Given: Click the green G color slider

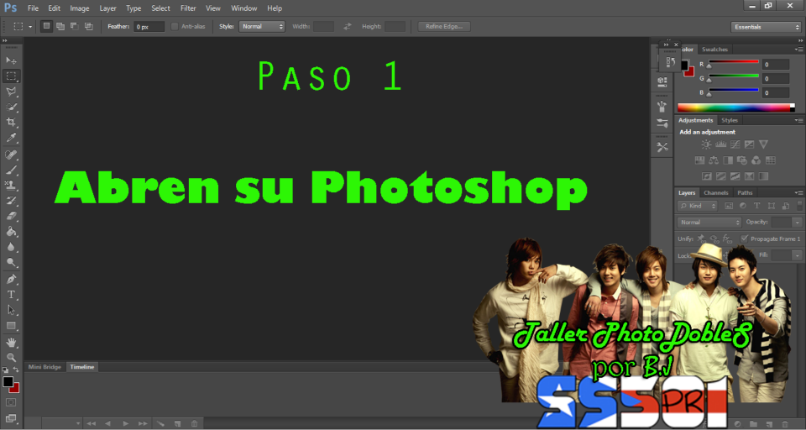Looking at the screenshot, I should coord(734,76).
